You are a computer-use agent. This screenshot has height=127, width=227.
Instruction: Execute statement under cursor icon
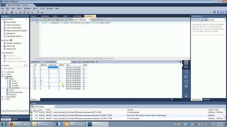[x=45, y=20]
